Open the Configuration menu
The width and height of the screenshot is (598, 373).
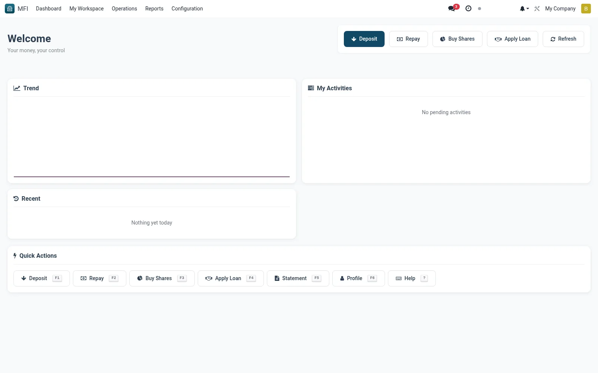(187, 9)
